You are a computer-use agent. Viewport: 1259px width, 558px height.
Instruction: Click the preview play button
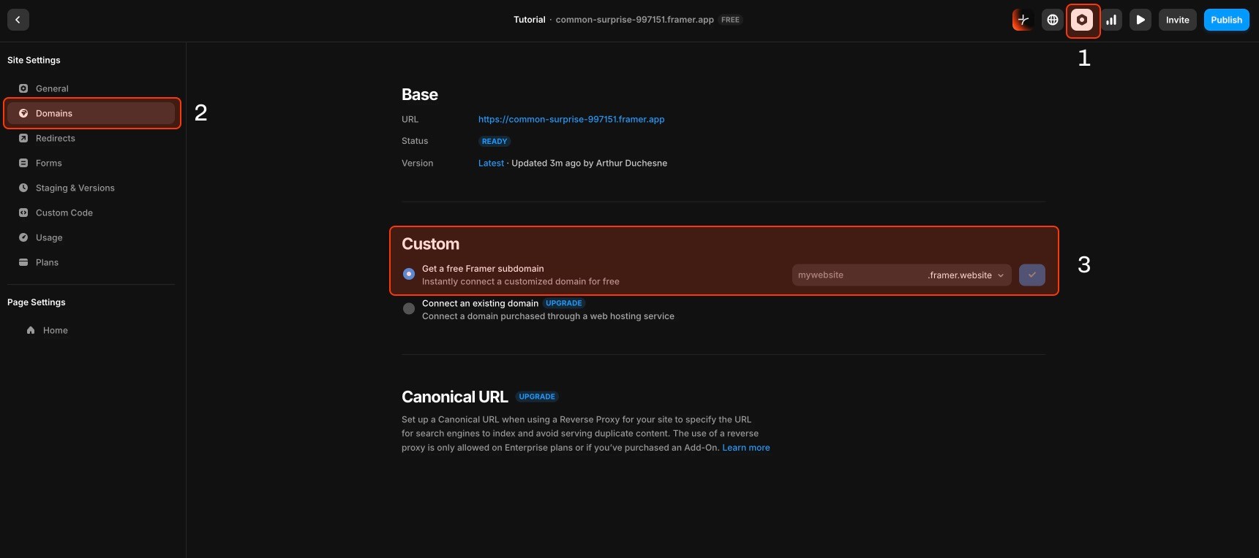(x=1140, y=20)
